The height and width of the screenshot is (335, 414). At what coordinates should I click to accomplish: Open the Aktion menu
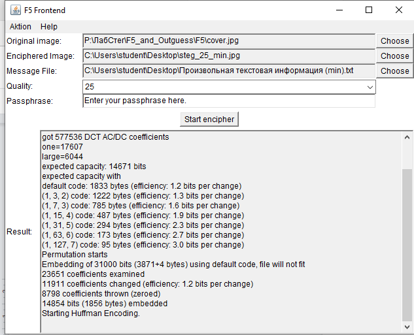pos(20,27)
